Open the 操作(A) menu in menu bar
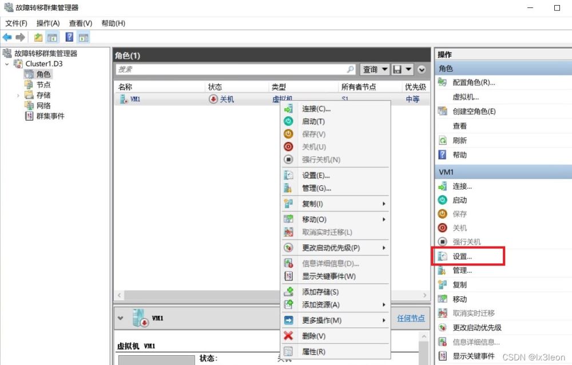572x365 pixels. 48,23
